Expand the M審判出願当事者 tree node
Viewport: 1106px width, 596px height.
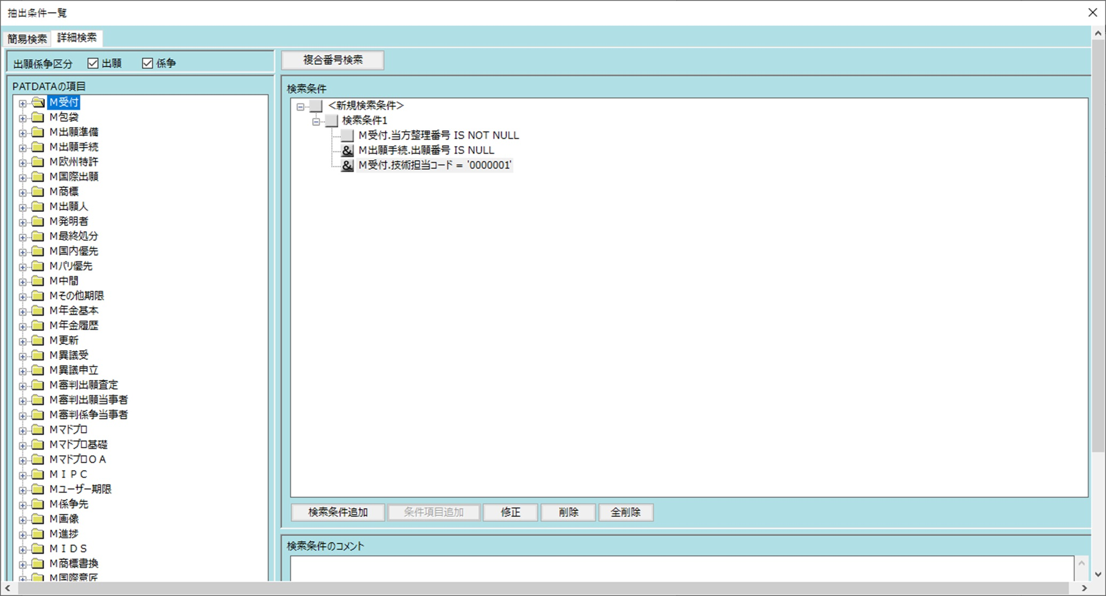22,401
